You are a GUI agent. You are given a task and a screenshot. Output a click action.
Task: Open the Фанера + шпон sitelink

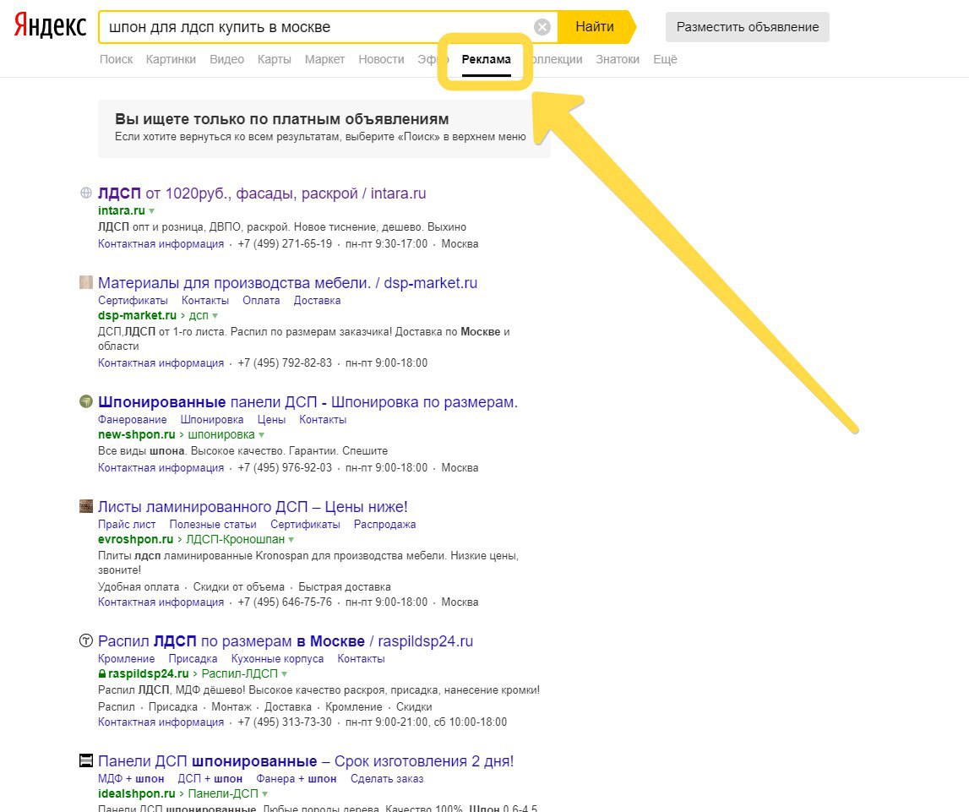pyautogui.click(x=296, y=779)
